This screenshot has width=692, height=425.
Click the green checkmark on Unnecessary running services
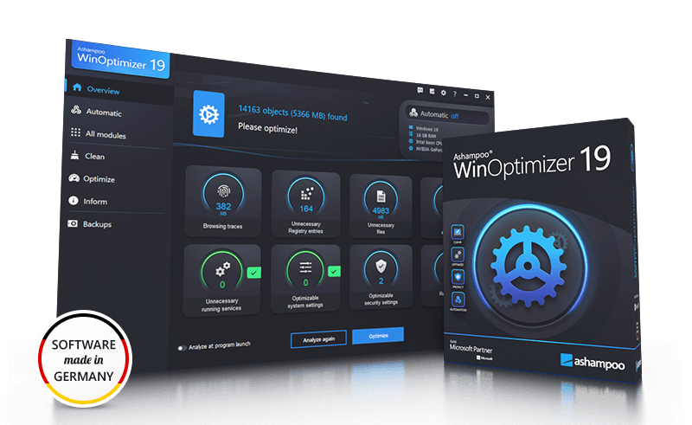pyautogui.click(x=253, y=273)
